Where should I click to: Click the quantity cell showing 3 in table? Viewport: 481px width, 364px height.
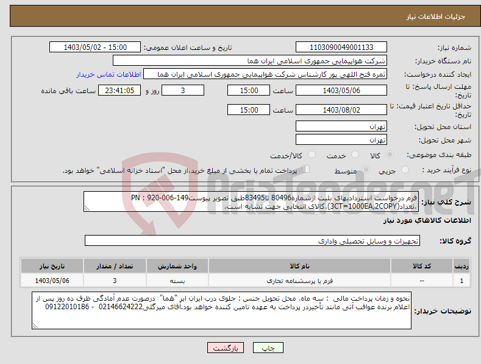115,281
